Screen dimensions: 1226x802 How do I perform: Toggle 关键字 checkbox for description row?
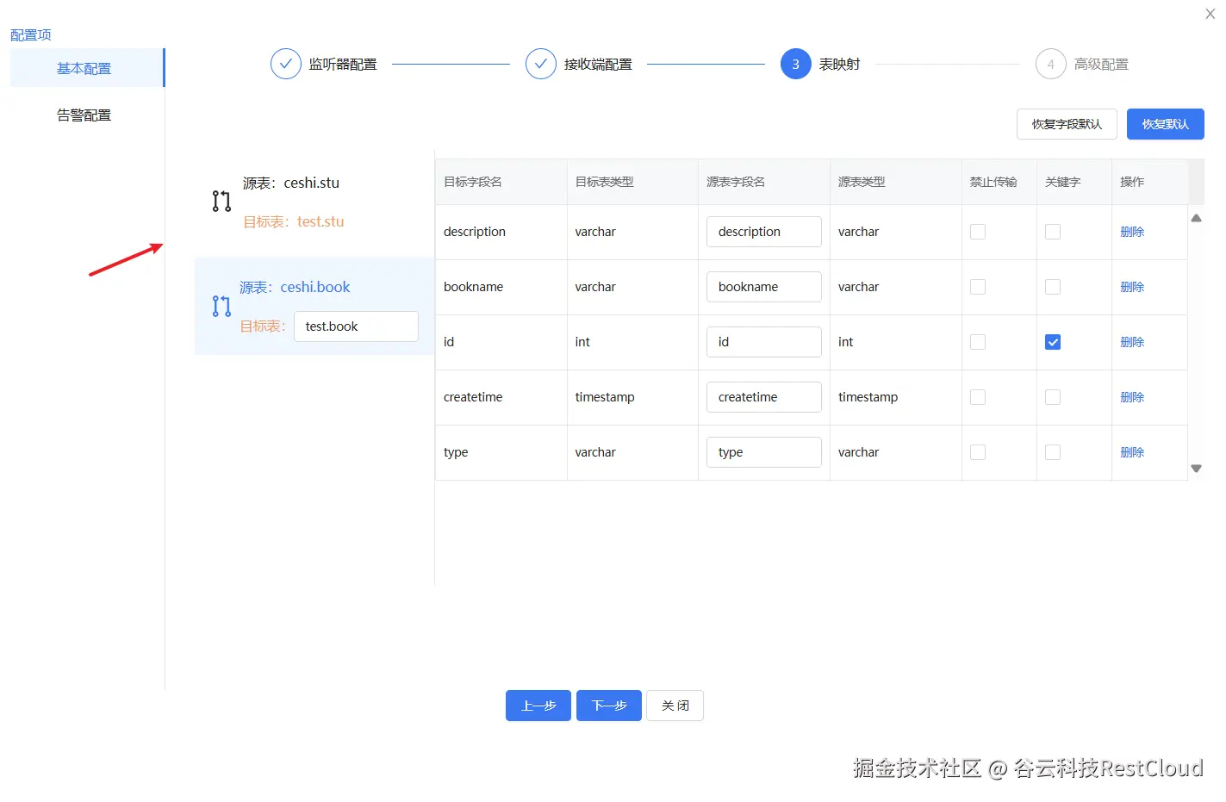(x=1053, y=232)
